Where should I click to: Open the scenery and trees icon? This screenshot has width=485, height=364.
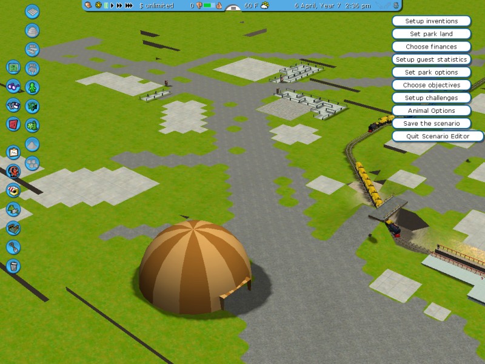point(13,209)
